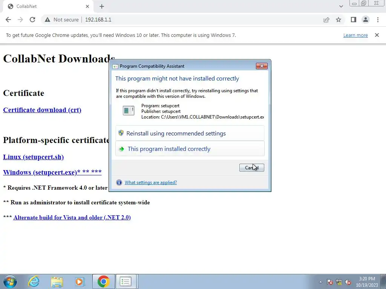Switch to Chrome in the taskbar

103,281
